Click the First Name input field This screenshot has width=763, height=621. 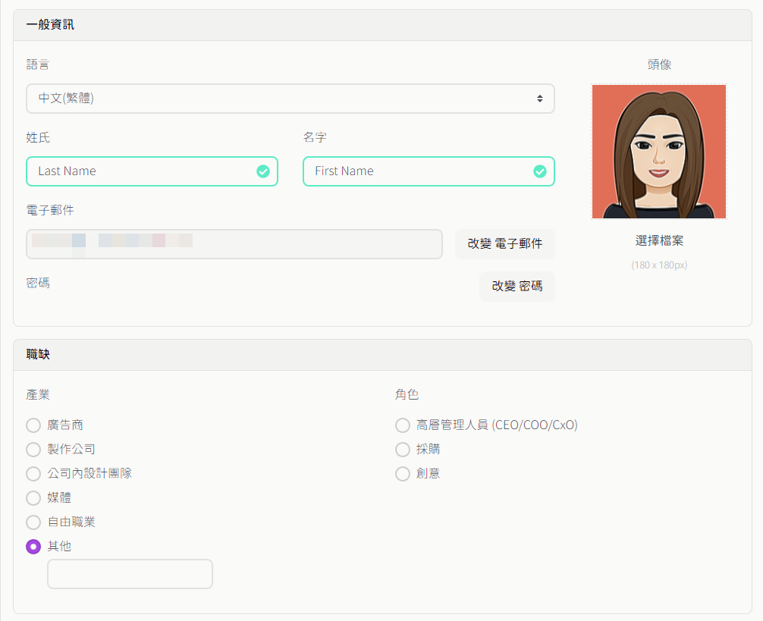[x=429, y=171]
